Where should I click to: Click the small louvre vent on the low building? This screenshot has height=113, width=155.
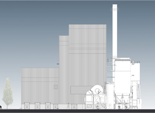click(x=56, y=87)
